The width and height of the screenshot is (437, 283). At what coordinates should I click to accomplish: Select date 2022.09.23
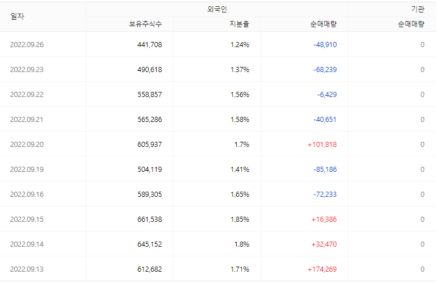[x=27, y=69]
